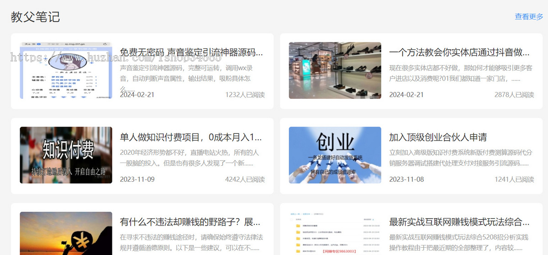Screen dimensions: 548x255
Task: Click 1241人已阅读 read count
Action: click(514, 179)
